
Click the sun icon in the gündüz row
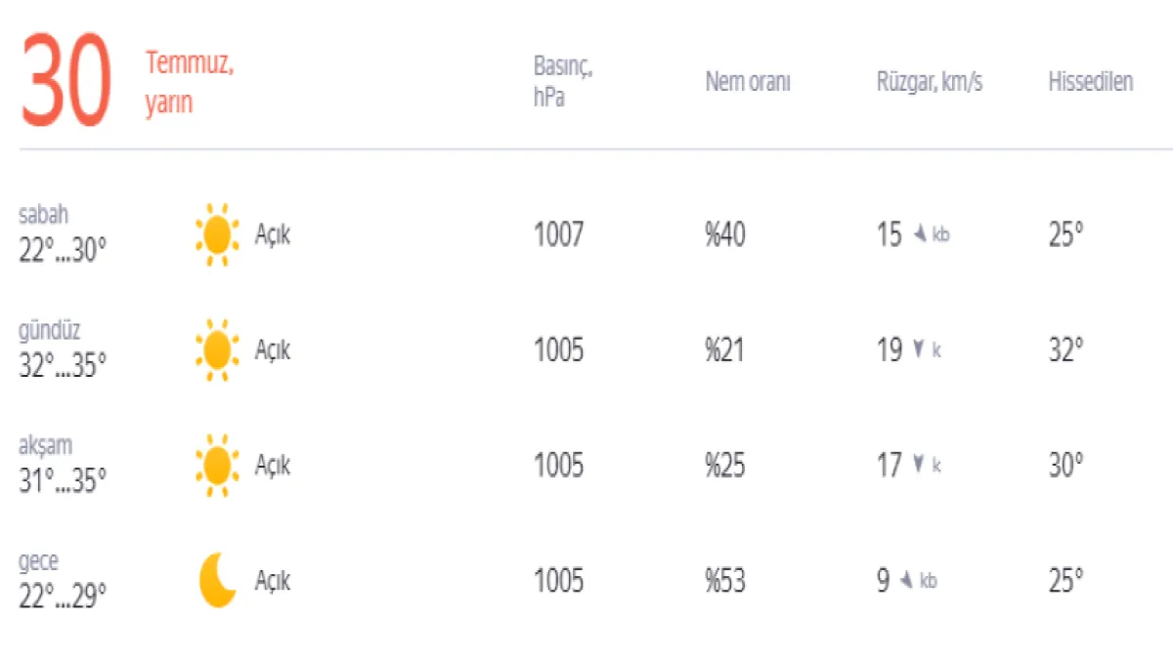click(x=216, y=350)
